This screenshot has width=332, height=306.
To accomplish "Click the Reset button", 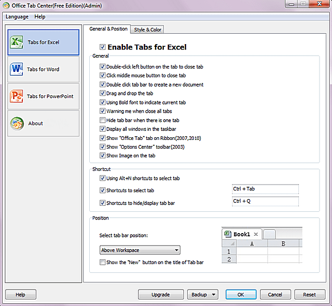I will (310, 295).
